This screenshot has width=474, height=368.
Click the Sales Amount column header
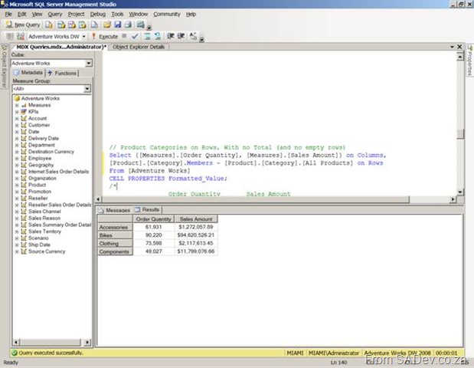point(196,219)
